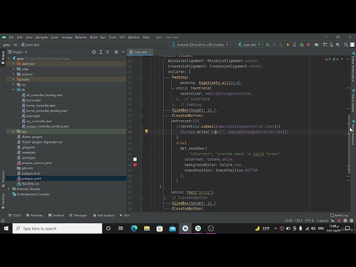This screenshot has width=356, height=267.
Task: Click the red color swatch in the gutter
Action: [135, 165]
